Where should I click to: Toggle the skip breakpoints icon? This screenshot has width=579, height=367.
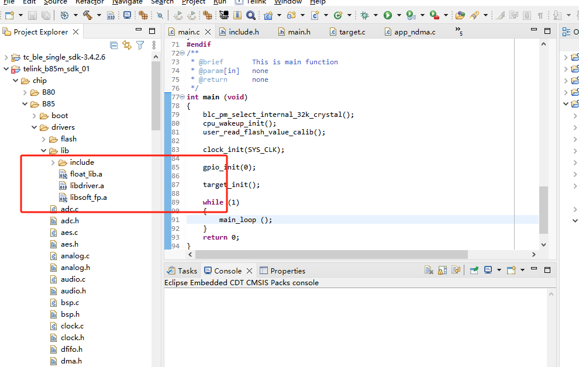tap(160, 16)
